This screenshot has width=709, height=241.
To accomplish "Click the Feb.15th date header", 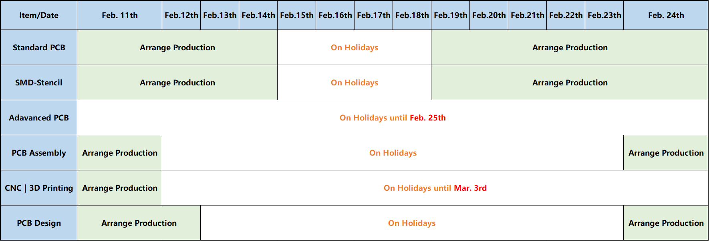I will click(296, 15).
